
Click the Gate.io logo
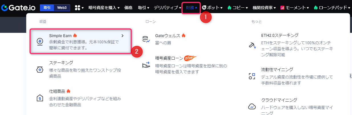click(x=18, y=8)
